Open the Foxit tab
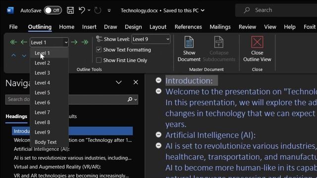 (x=309, y=27)
